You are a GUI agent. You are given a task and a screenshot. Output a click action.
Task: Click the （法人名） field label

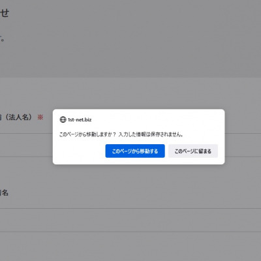coord(18,117)
